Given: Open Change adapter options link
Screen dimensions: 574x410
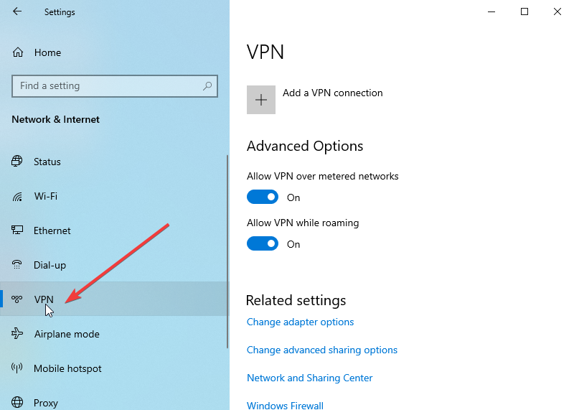Looking at the screenshot, I should 300,322.
